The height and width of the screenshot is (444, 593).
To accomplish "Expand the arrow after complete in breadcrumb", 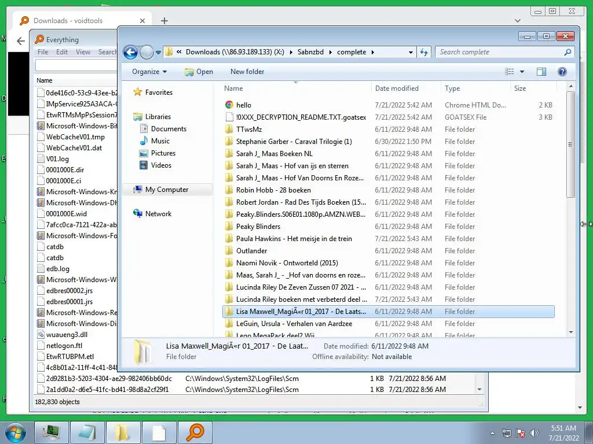I will 373,52.
